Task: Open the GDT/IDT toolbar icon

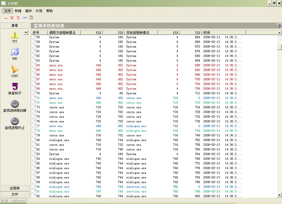Action: point(18,18)
